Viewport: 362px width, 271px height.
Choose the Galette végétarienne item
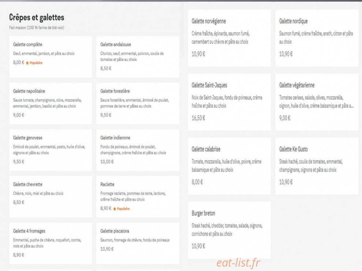coord(317,102)
